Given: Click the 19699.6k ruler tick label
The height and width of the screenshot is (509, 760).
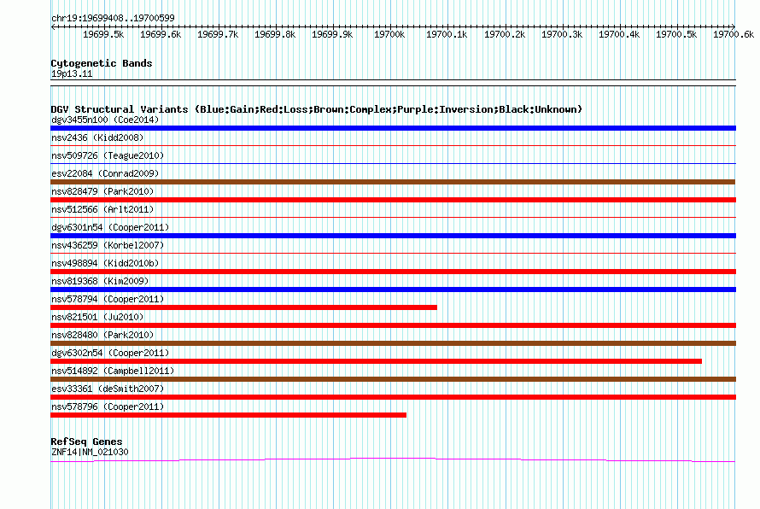Looking at the screenshot, I should point(161,34).
